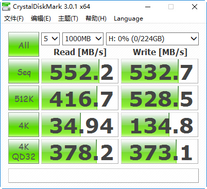Viewport: 207px width, 189px height.
Task: Run the 4K random test
Action: pos(24,125)
